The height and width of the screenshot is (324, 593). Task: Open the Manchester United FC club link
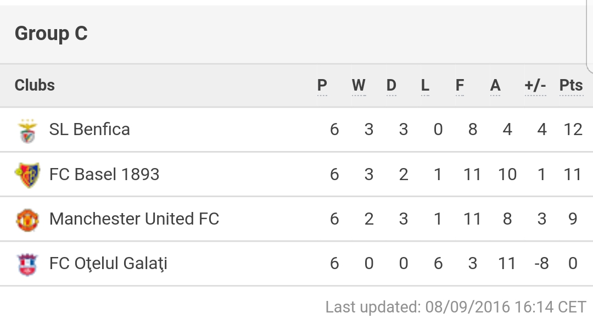[135, 219]
